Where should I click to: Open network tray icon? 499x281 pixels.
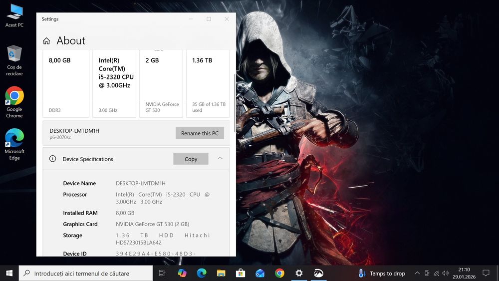click(x=436, y=273)
